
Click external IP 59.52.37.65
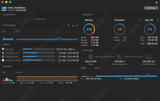(91, 61)
